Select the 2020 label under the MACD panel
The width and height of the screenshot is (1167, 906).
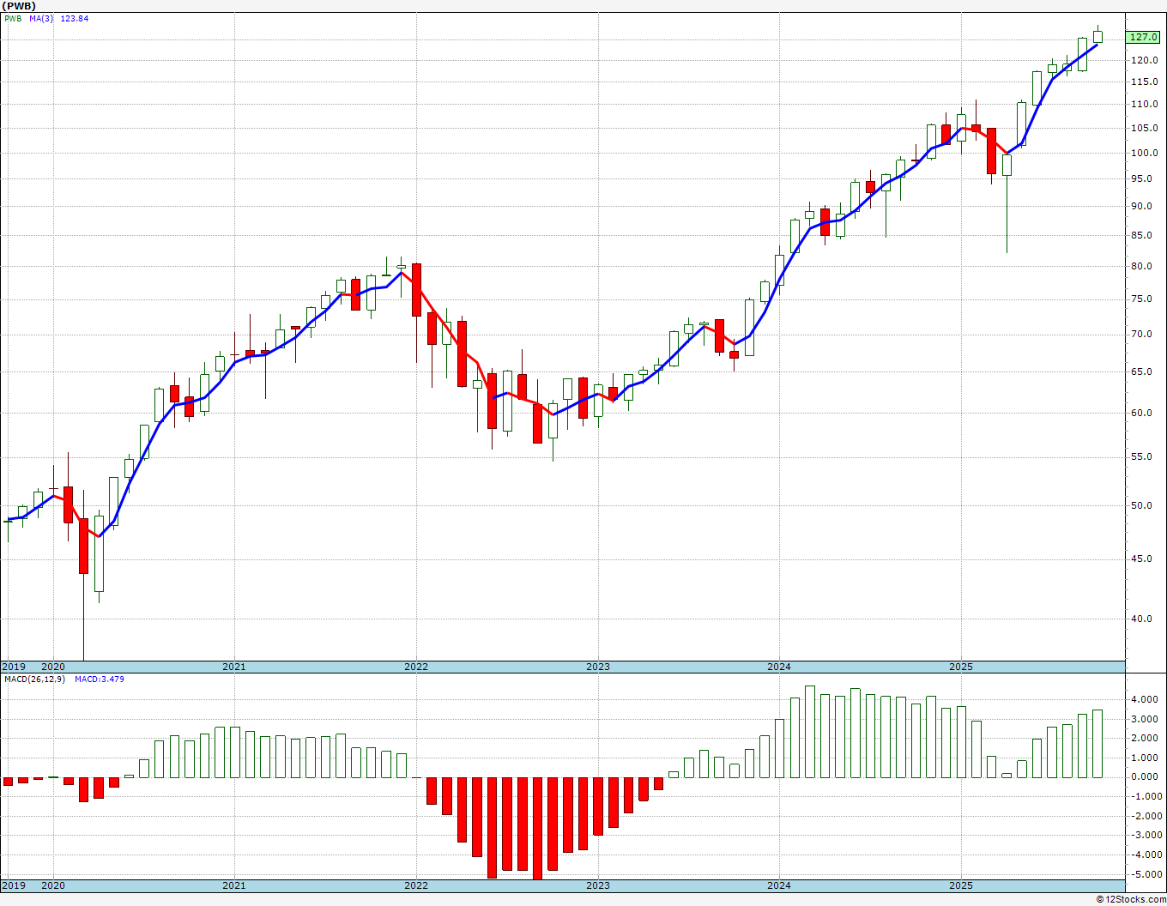53,885
